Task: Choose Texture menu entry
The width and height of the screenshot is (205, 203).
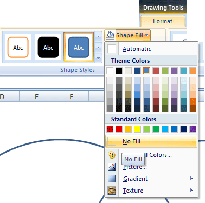Action: click(151, 191)
